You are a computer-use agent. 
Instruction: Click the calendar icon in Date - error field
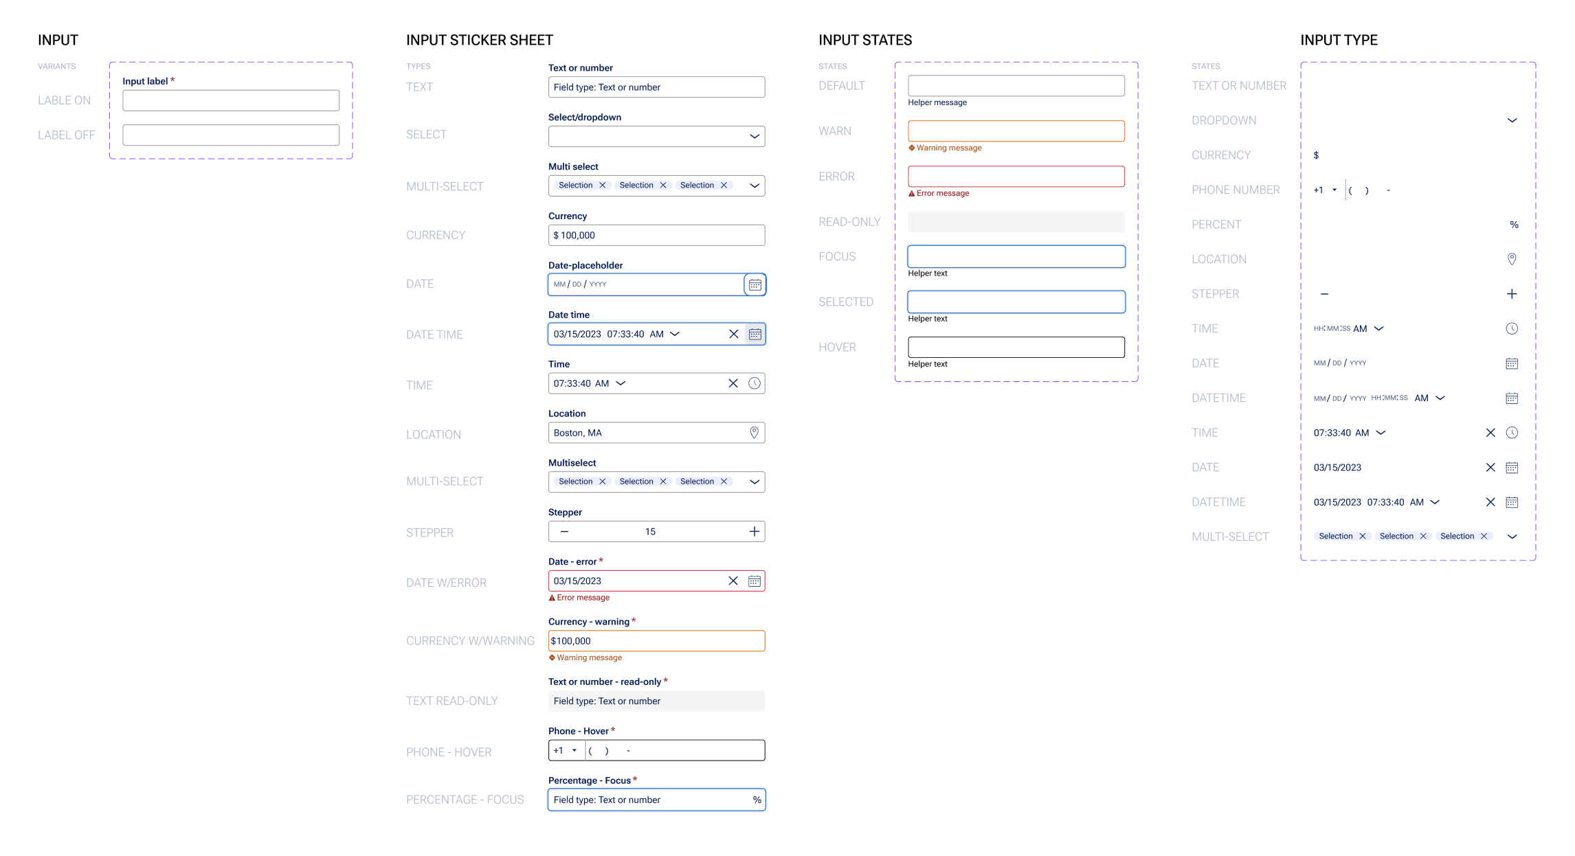tap(755, 581)
